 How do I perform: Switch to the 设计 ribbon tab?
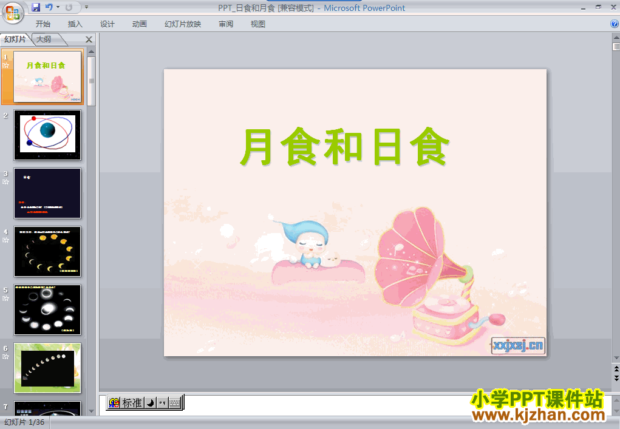tap(107, 24)
